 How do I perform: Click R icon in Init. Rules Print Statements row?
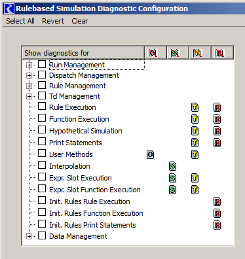pyautogui.click(x=217, y=225)
